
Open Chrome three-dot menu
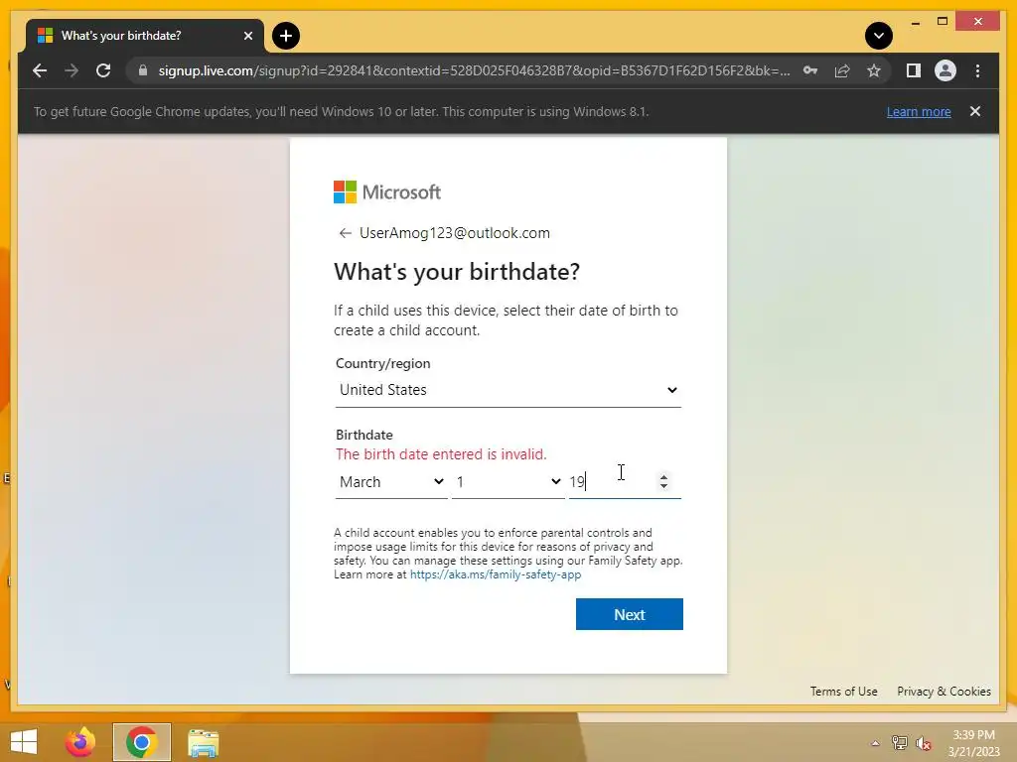(977, 70)
